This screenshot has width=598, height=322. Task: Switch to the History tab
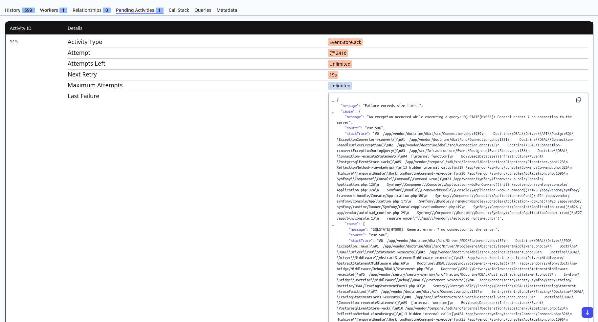click(19, 10)
